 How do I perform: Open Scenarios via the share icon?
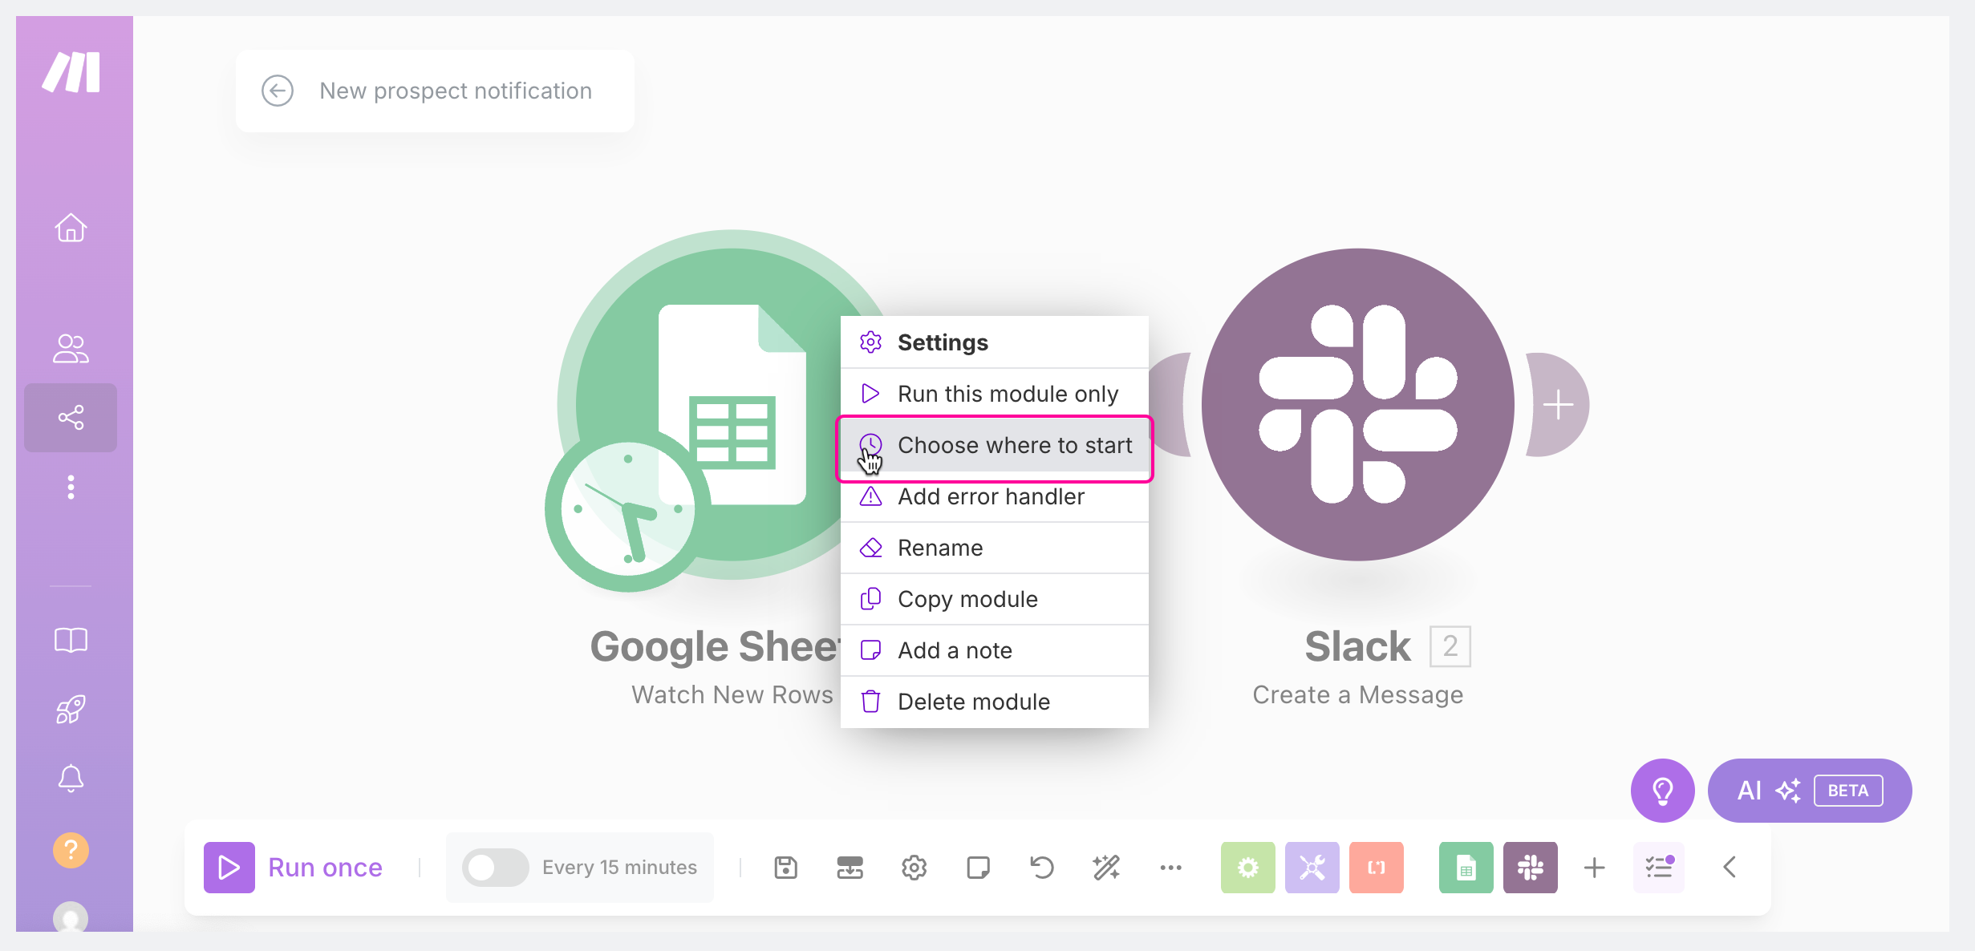click(x=71, y=417)
